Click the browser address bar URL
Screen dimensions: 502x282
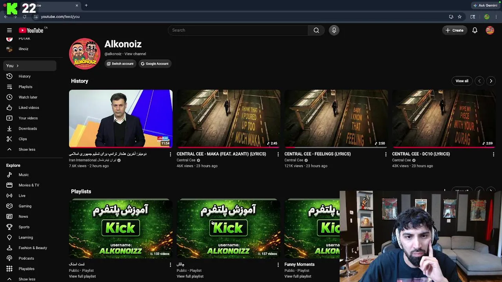tap(60, 17)
